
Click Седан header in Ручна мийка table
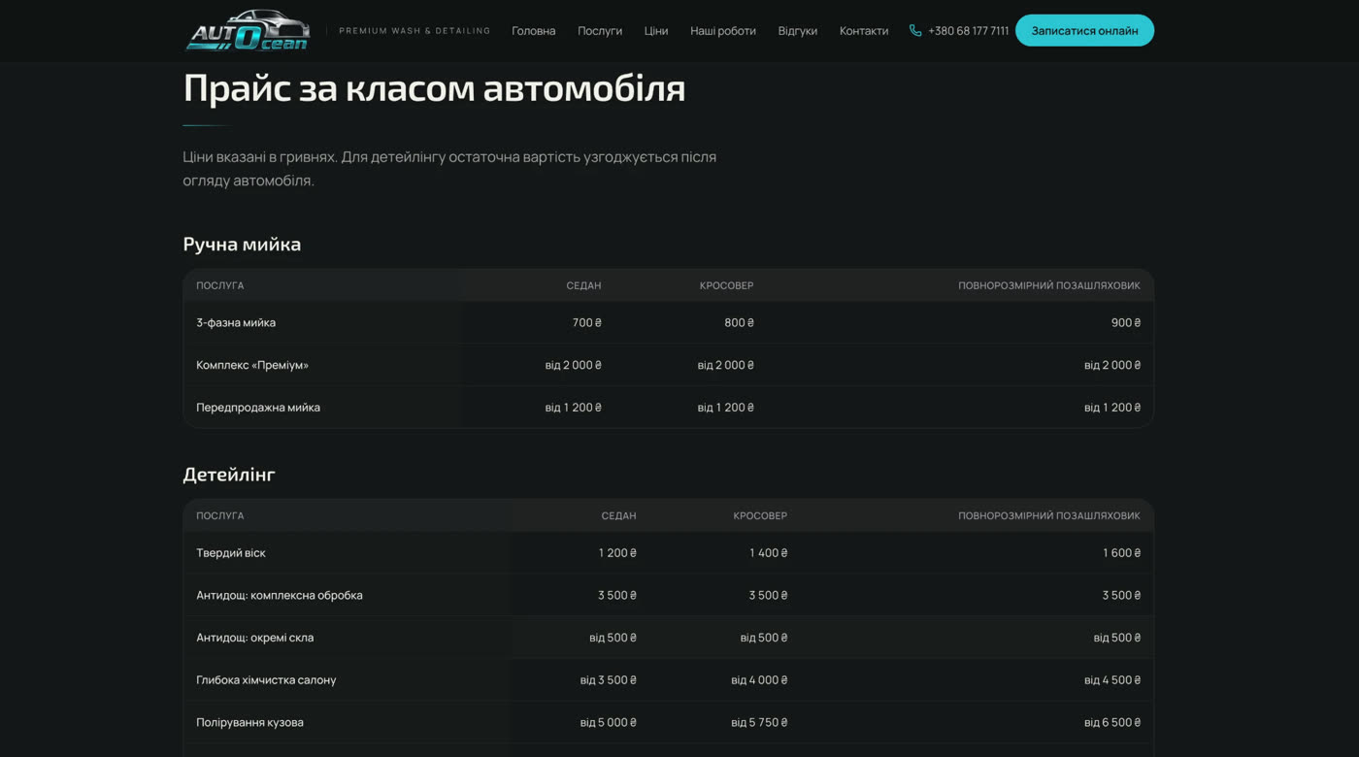click(583, 285)
